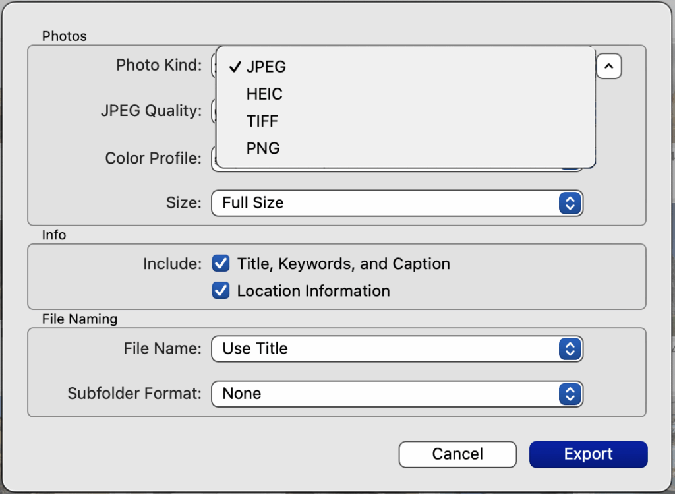This screenshot has width=675, height=494.
Task: Open the Subfolder Format dropdown
Action: pyautogui.click(x=397, y=394)
